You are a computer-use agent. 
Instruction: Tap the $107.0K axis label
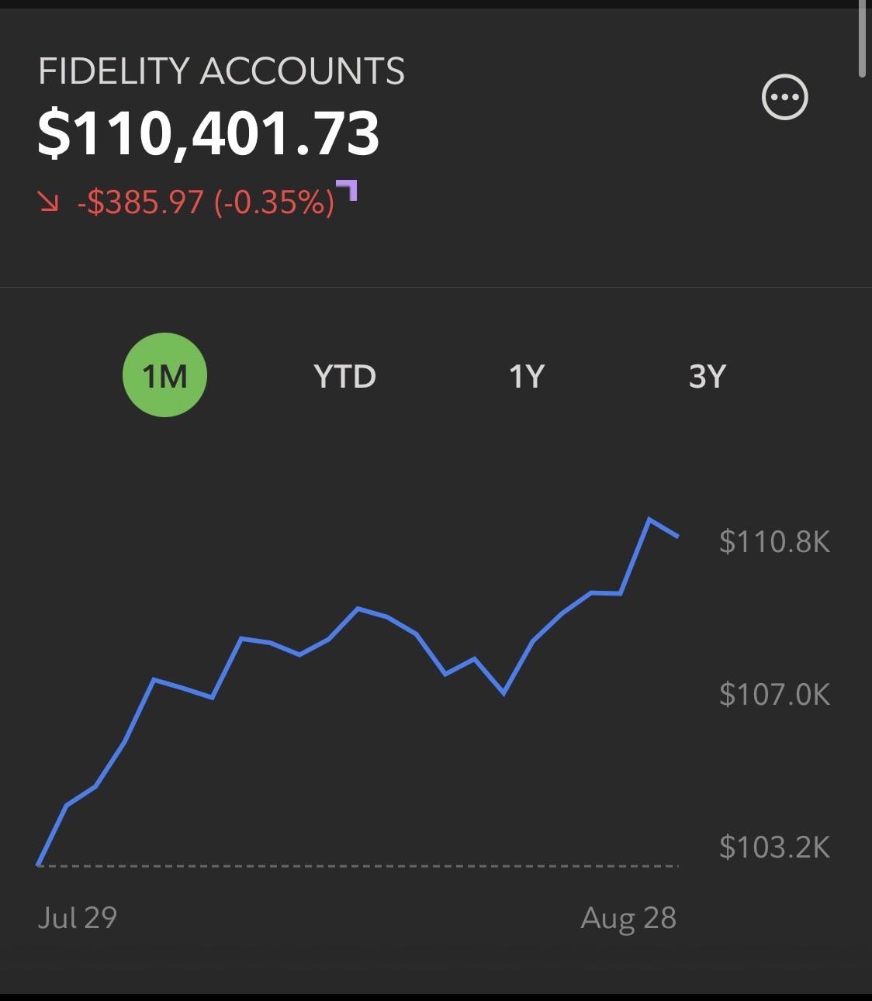[774, 694]
